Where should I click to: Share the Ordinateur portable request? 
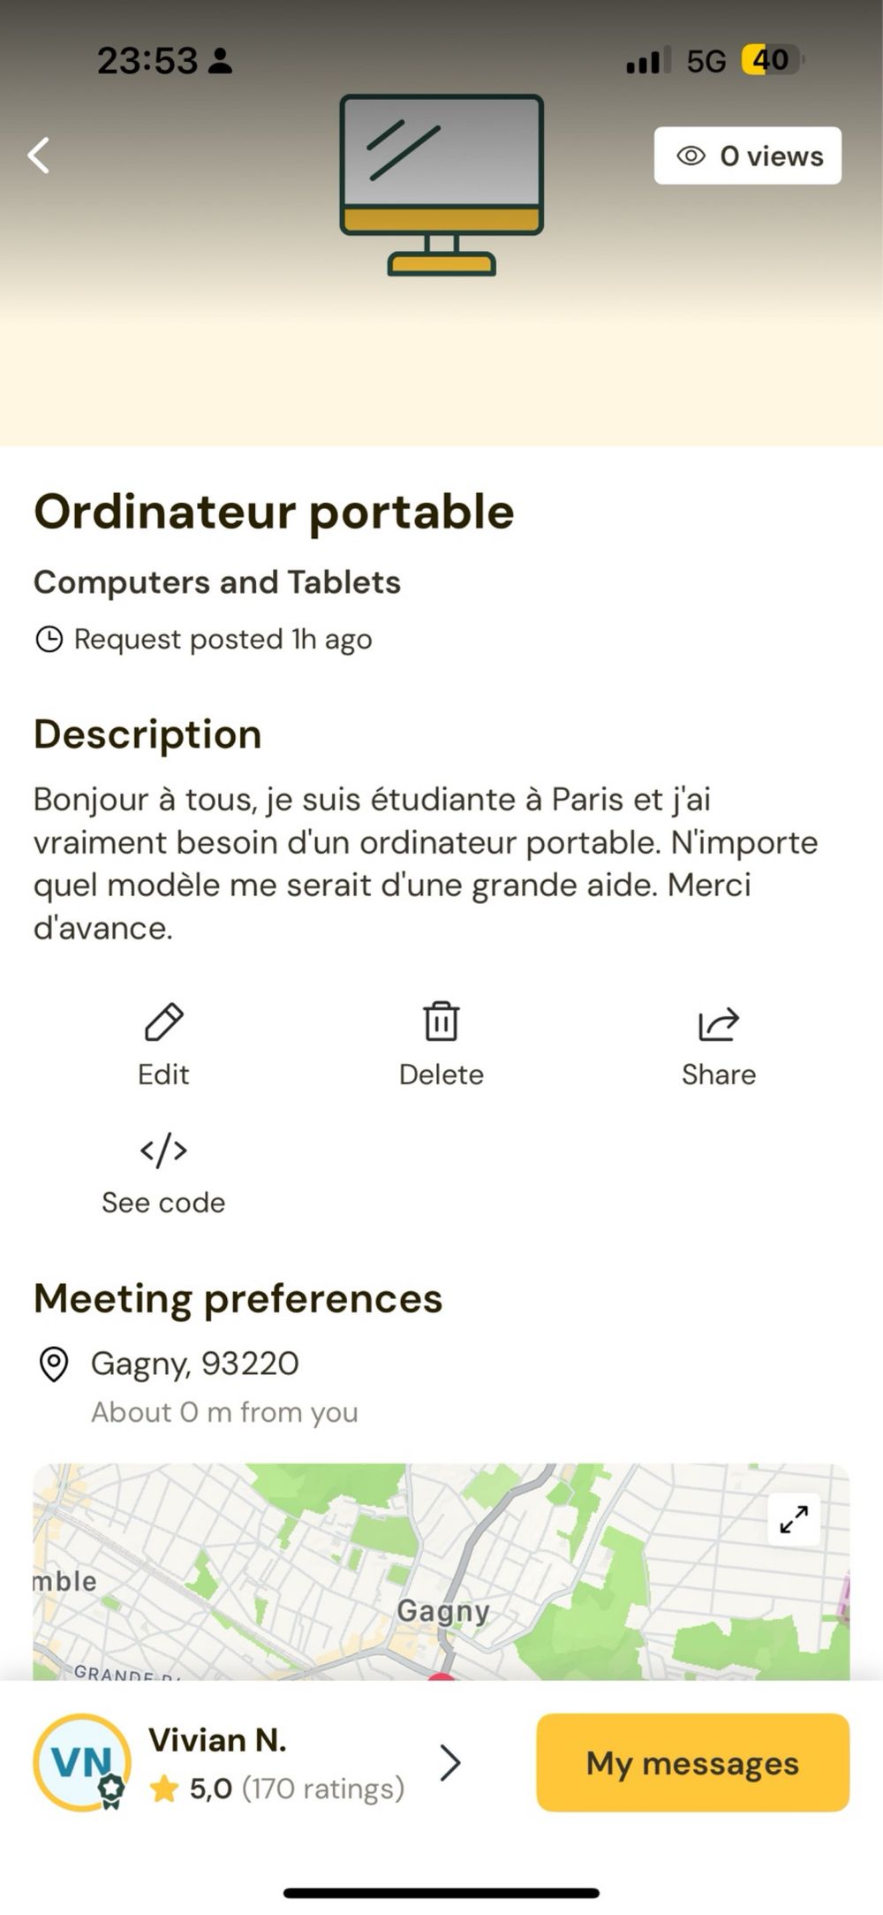[718, 1023]
